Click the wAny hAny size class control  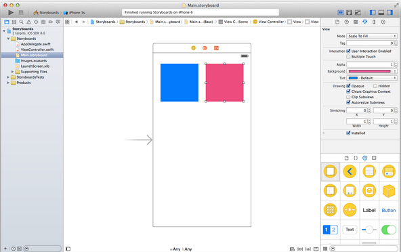(181, 249)
